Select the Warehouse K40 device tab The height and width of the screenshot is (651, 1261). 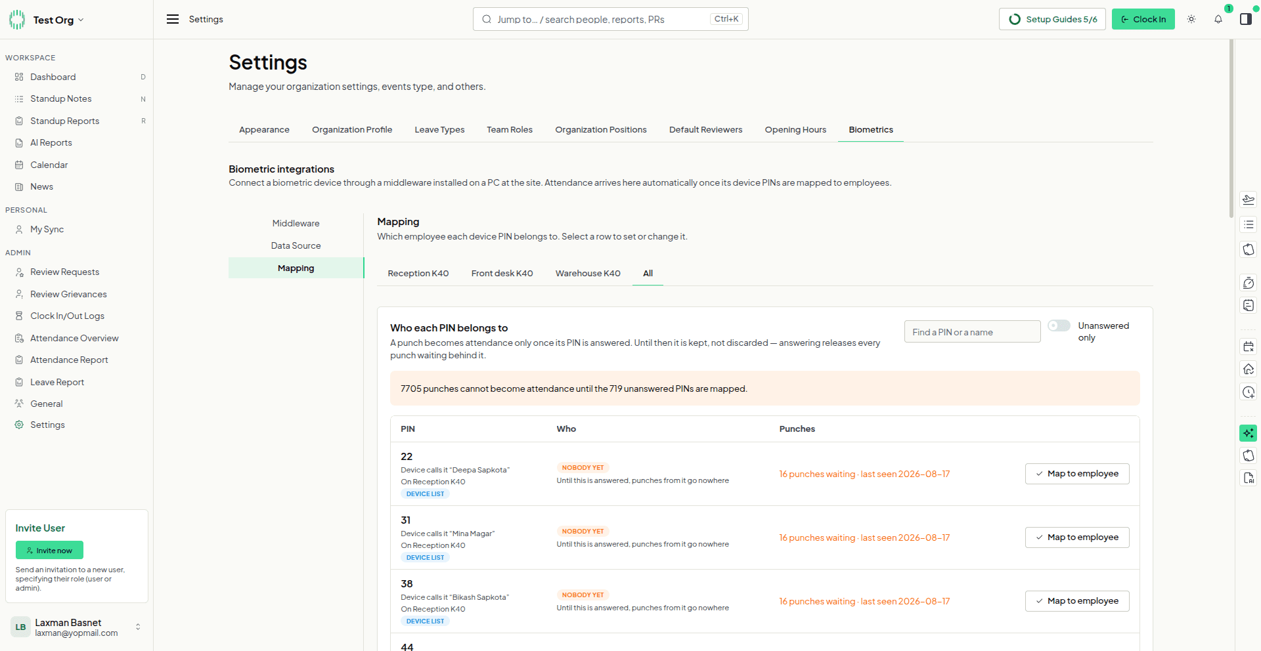(588, 274)
